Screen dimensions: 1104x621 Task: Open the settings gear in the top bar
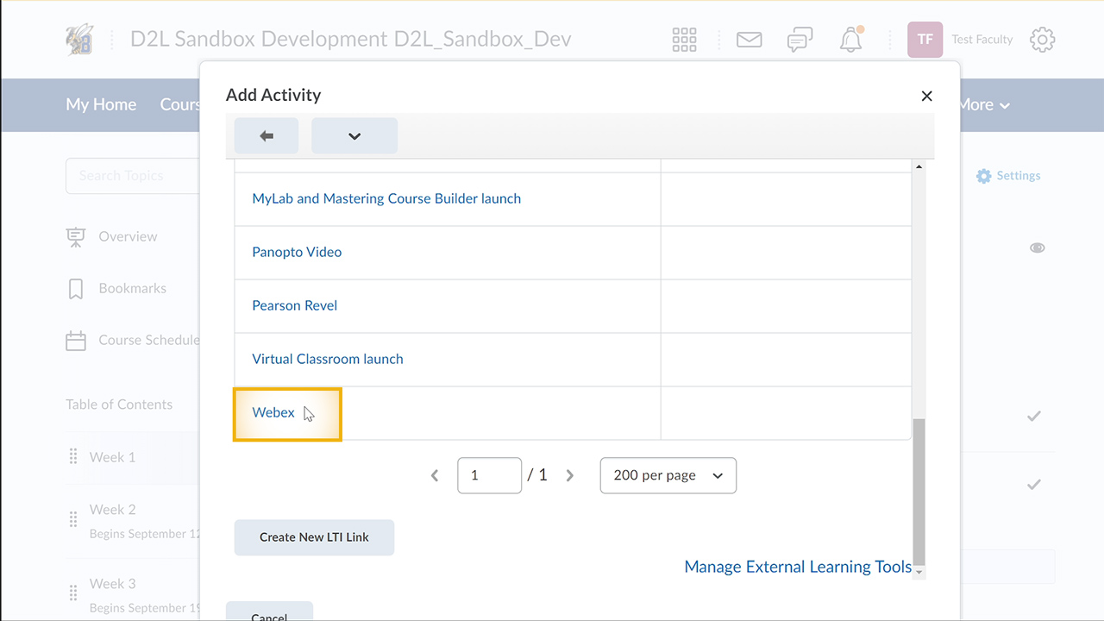pyautogui.click(x=1042, y=39)
